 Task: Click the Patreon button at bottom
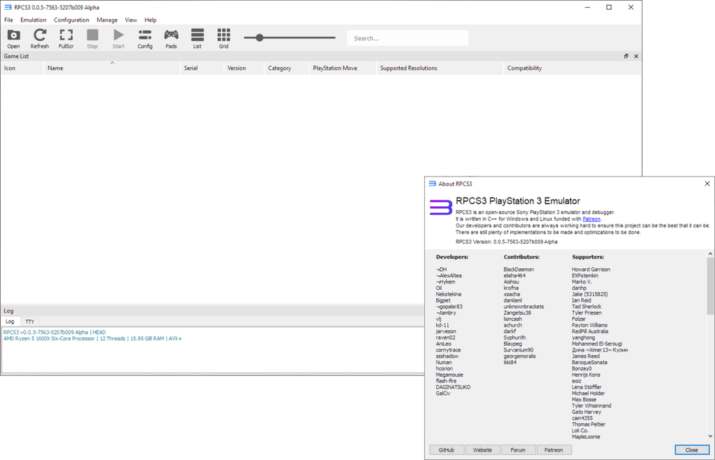pyautogui.click(x=554, y=450)
